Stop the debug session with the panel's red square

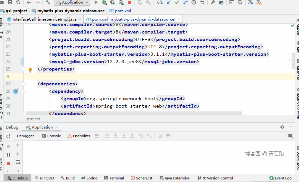[8, 163]
